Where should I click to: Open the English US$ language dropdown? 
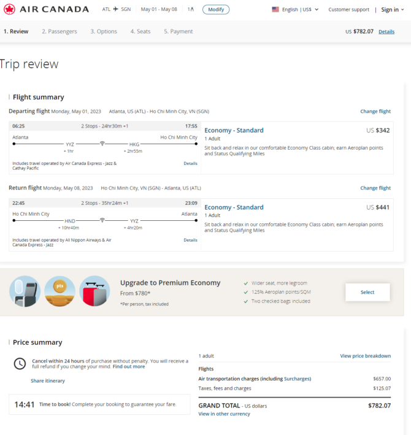300,9
